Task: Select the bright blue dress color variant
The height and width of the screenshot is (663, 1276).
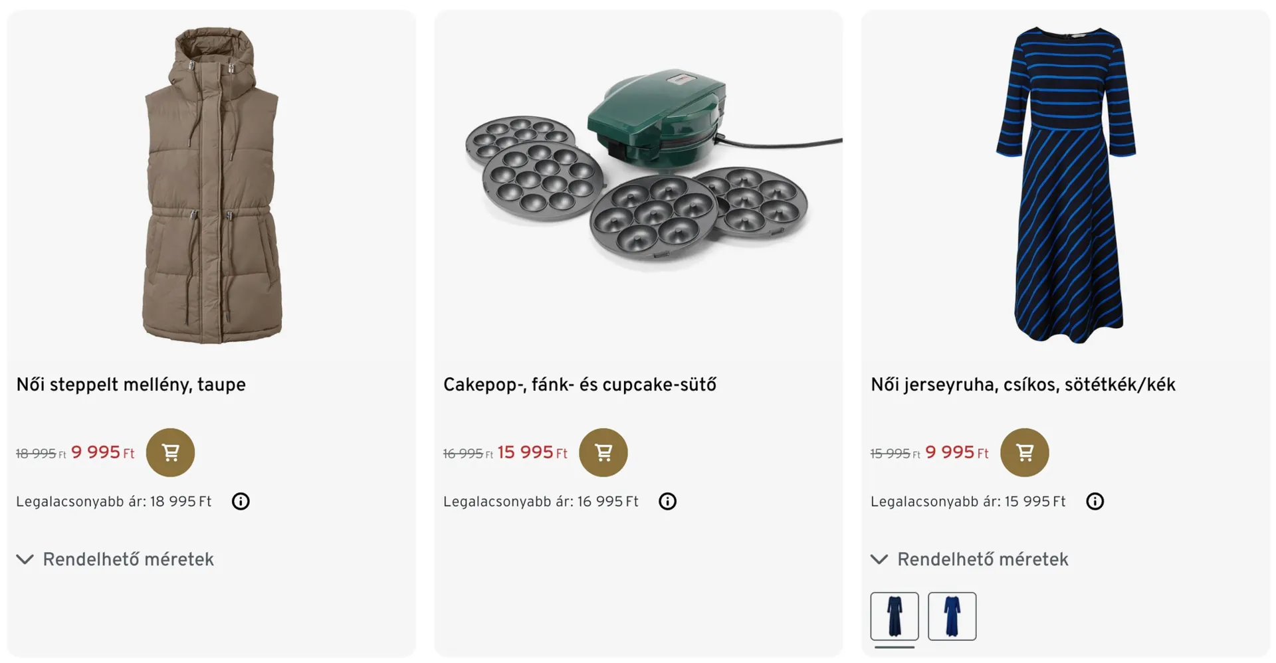Action: coord(952,616)
